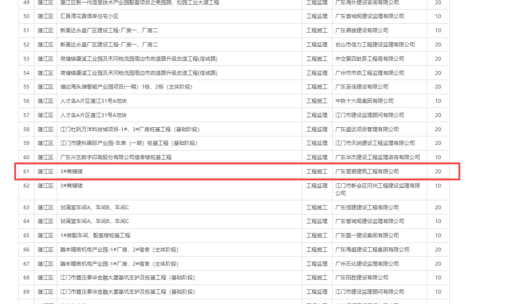509x304 pixels.
Task: Click 广东华杰建设工程监理咨询有限公司 company name
Action: tap(377, 157)
